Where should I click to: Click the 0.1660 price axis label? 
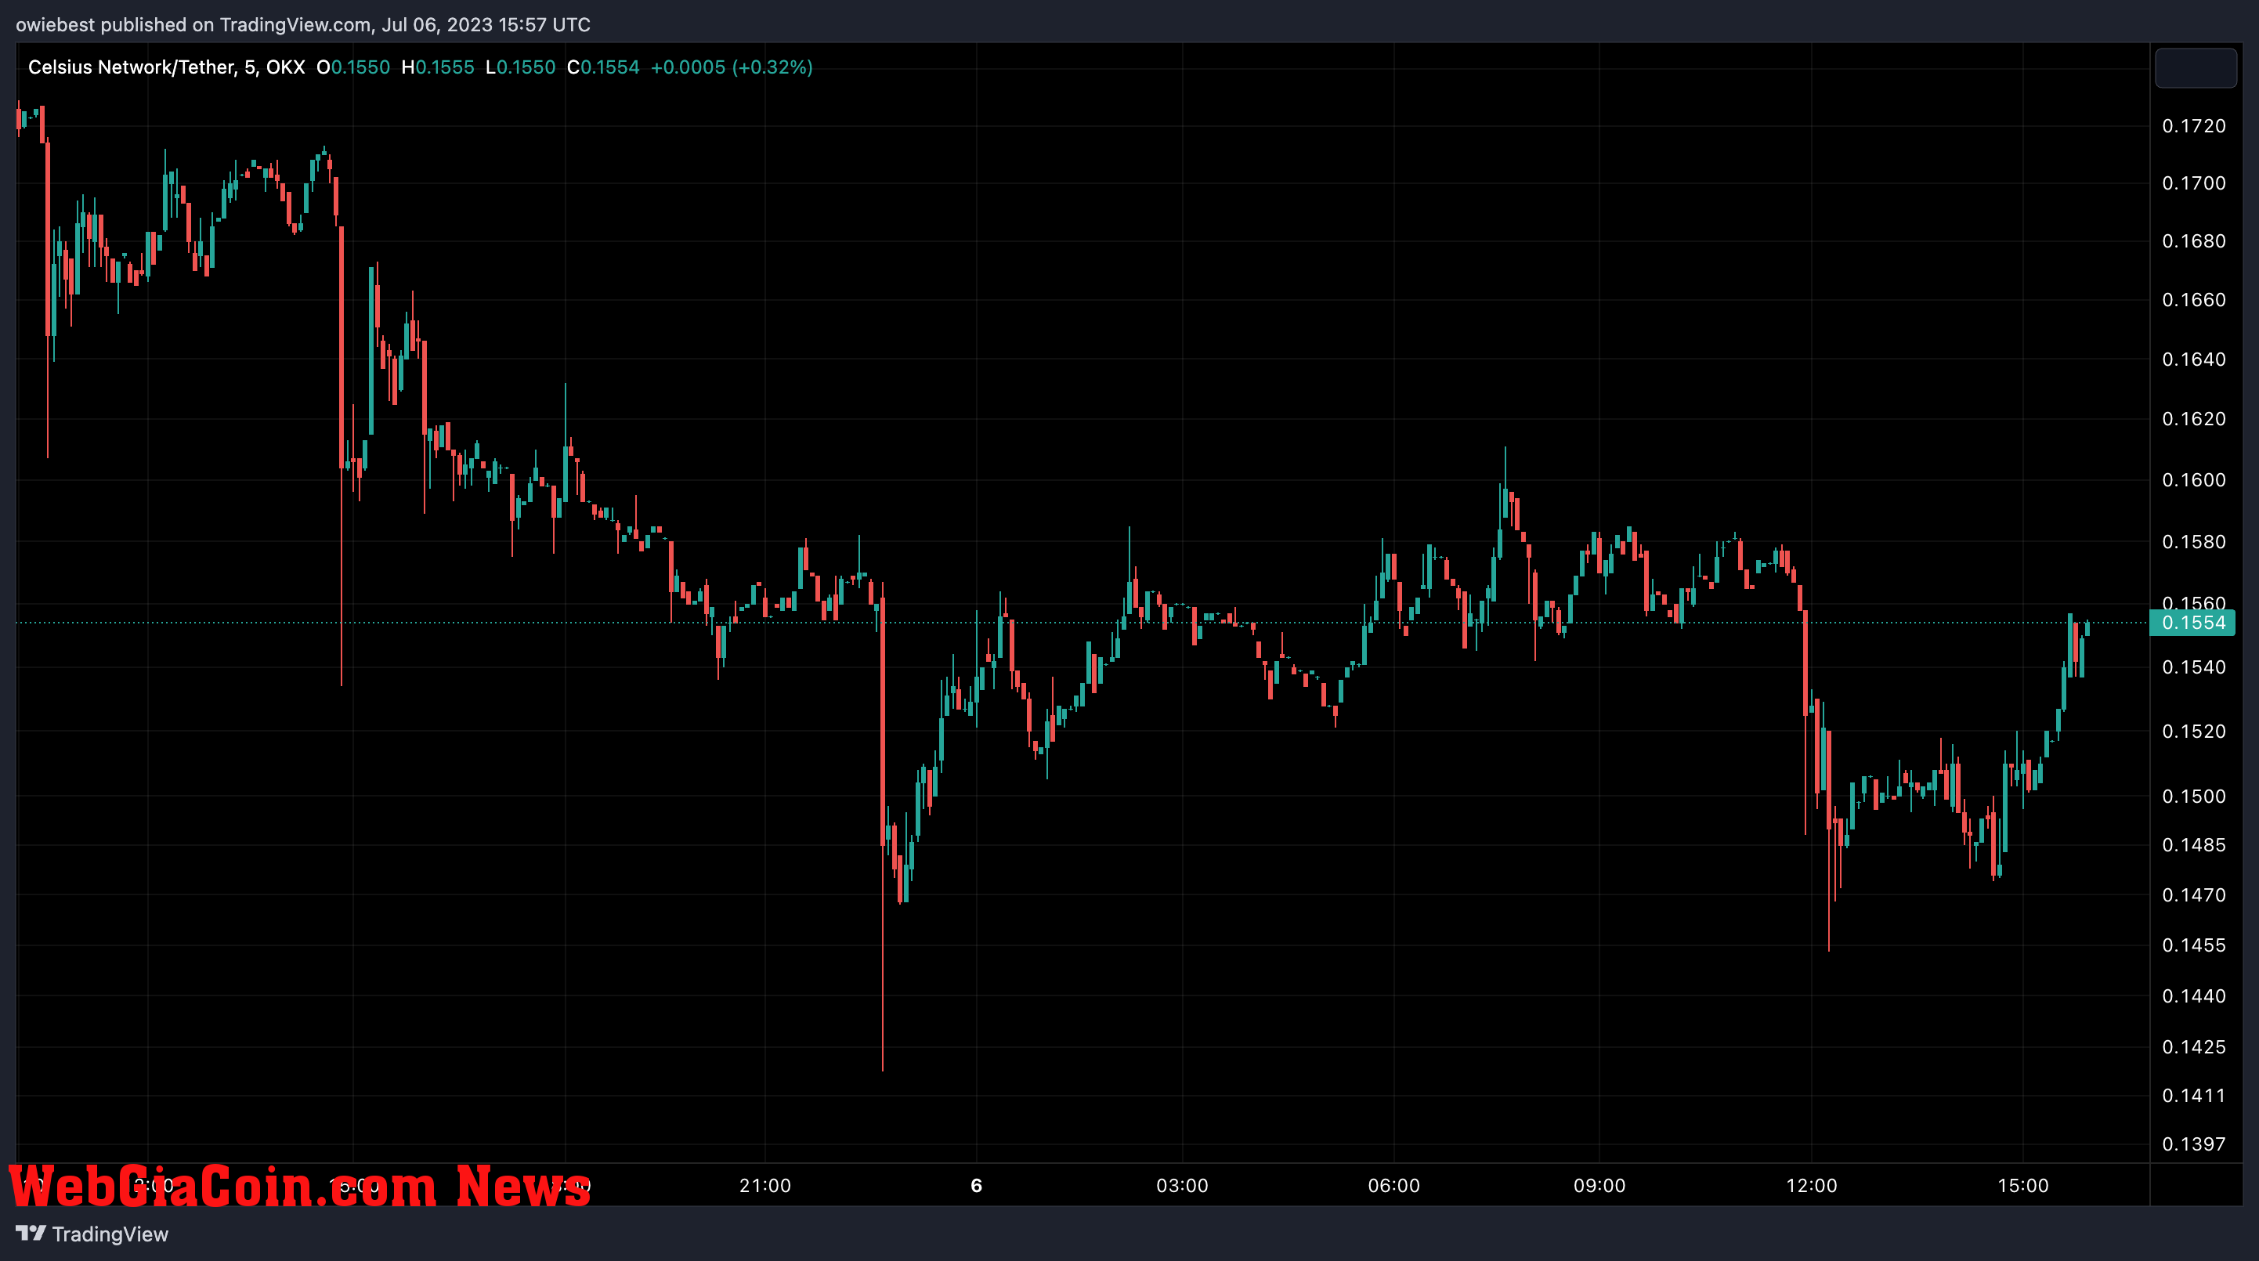2193,300
